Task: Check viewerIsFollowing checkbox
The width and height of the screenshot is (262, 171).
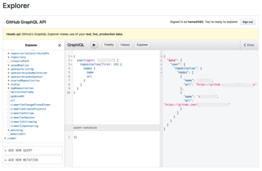Action: pos(9,122)
